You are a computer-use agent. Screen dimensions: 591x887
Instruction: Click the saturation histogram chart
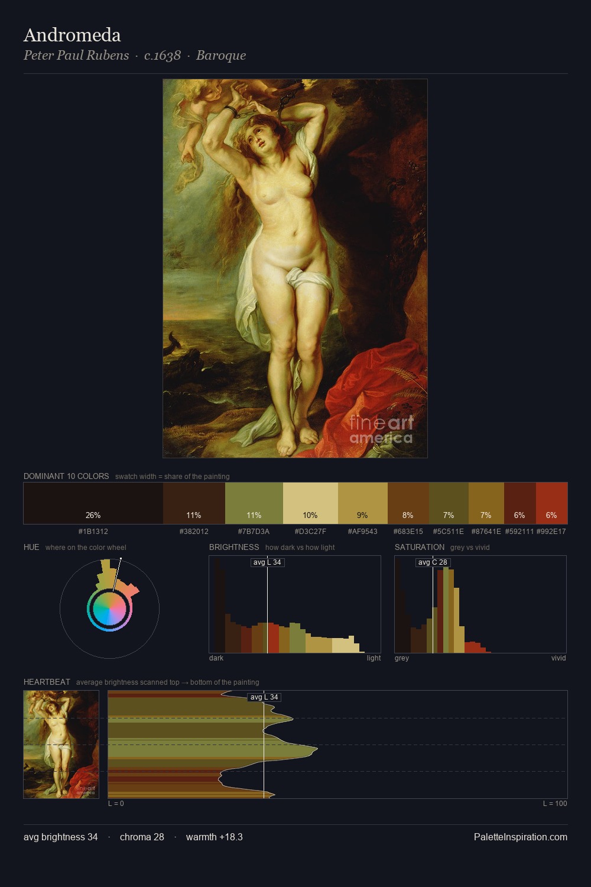tap(480, 604)
